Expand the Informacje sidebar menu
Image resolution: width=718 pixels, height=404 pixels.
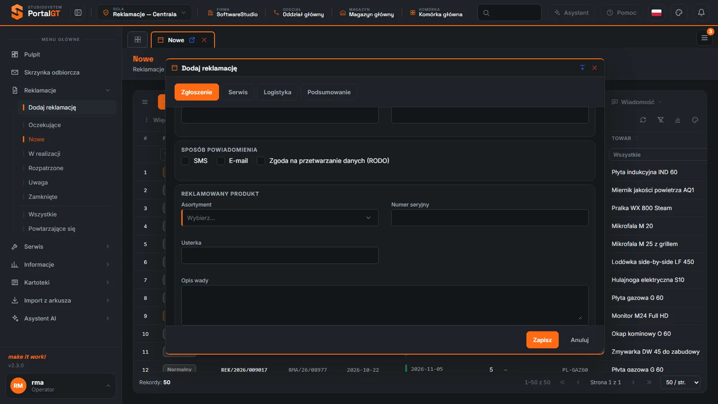tap(61, 264)
